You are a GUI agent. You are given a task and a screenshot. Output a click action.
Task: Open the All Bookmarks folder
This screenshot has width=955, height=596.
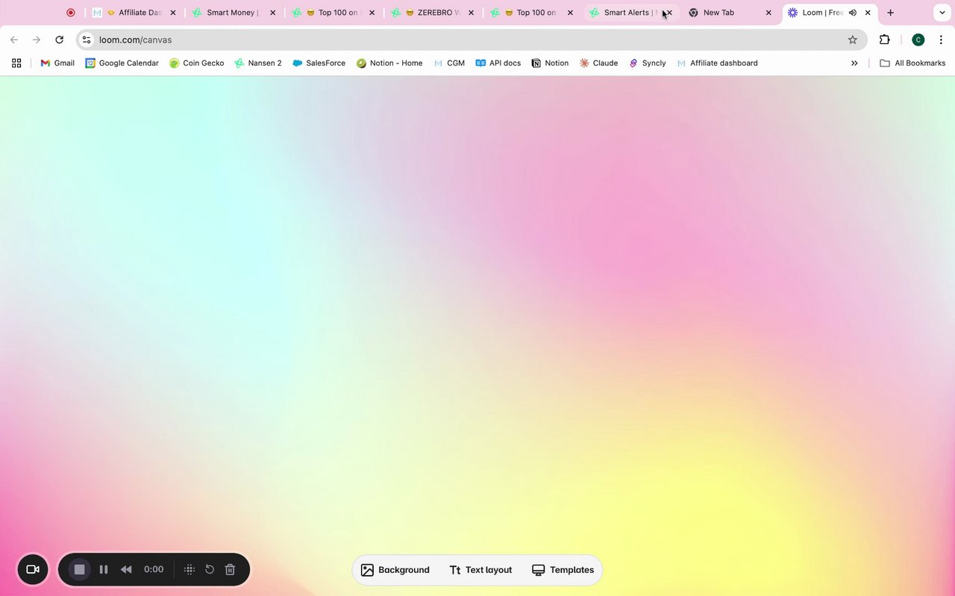pyautogui.click(x=912, y=63)
